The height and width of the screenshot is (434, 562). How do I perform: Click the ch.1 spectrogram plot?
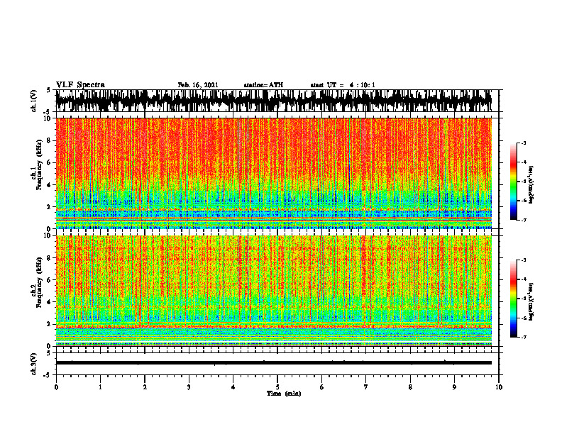point(273,173)
